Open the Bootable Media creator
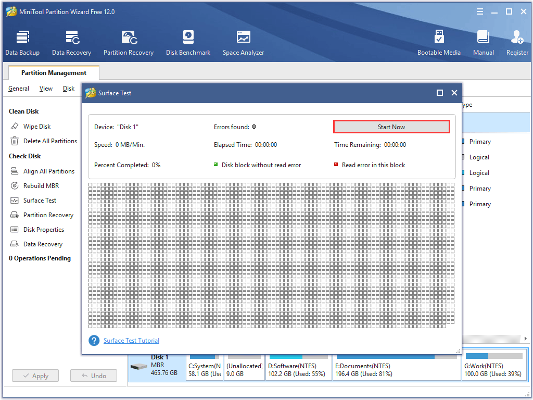 (439, 42)
